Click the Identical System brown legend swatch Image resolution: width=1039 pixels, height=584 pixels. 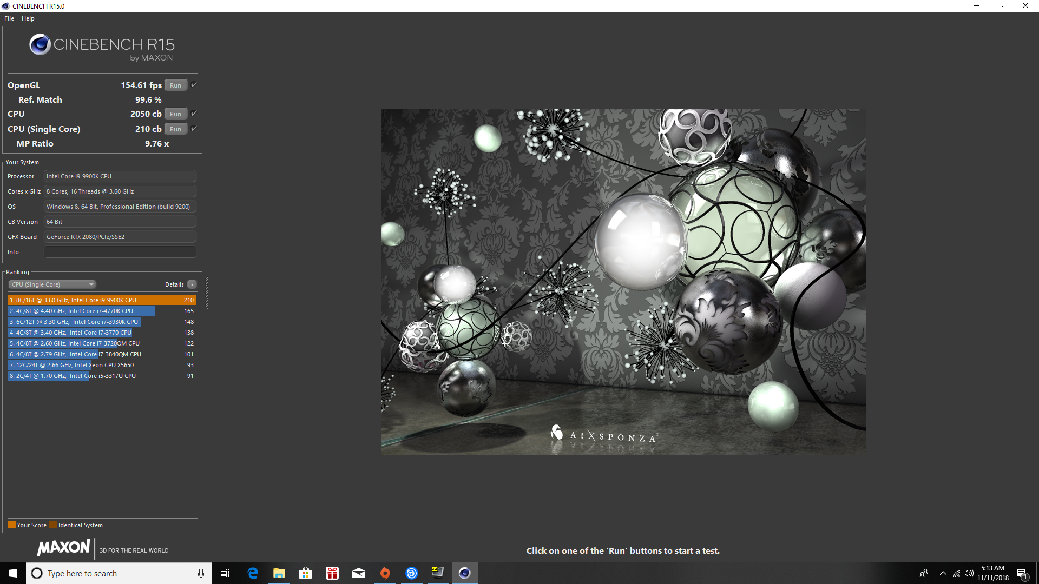52,525
